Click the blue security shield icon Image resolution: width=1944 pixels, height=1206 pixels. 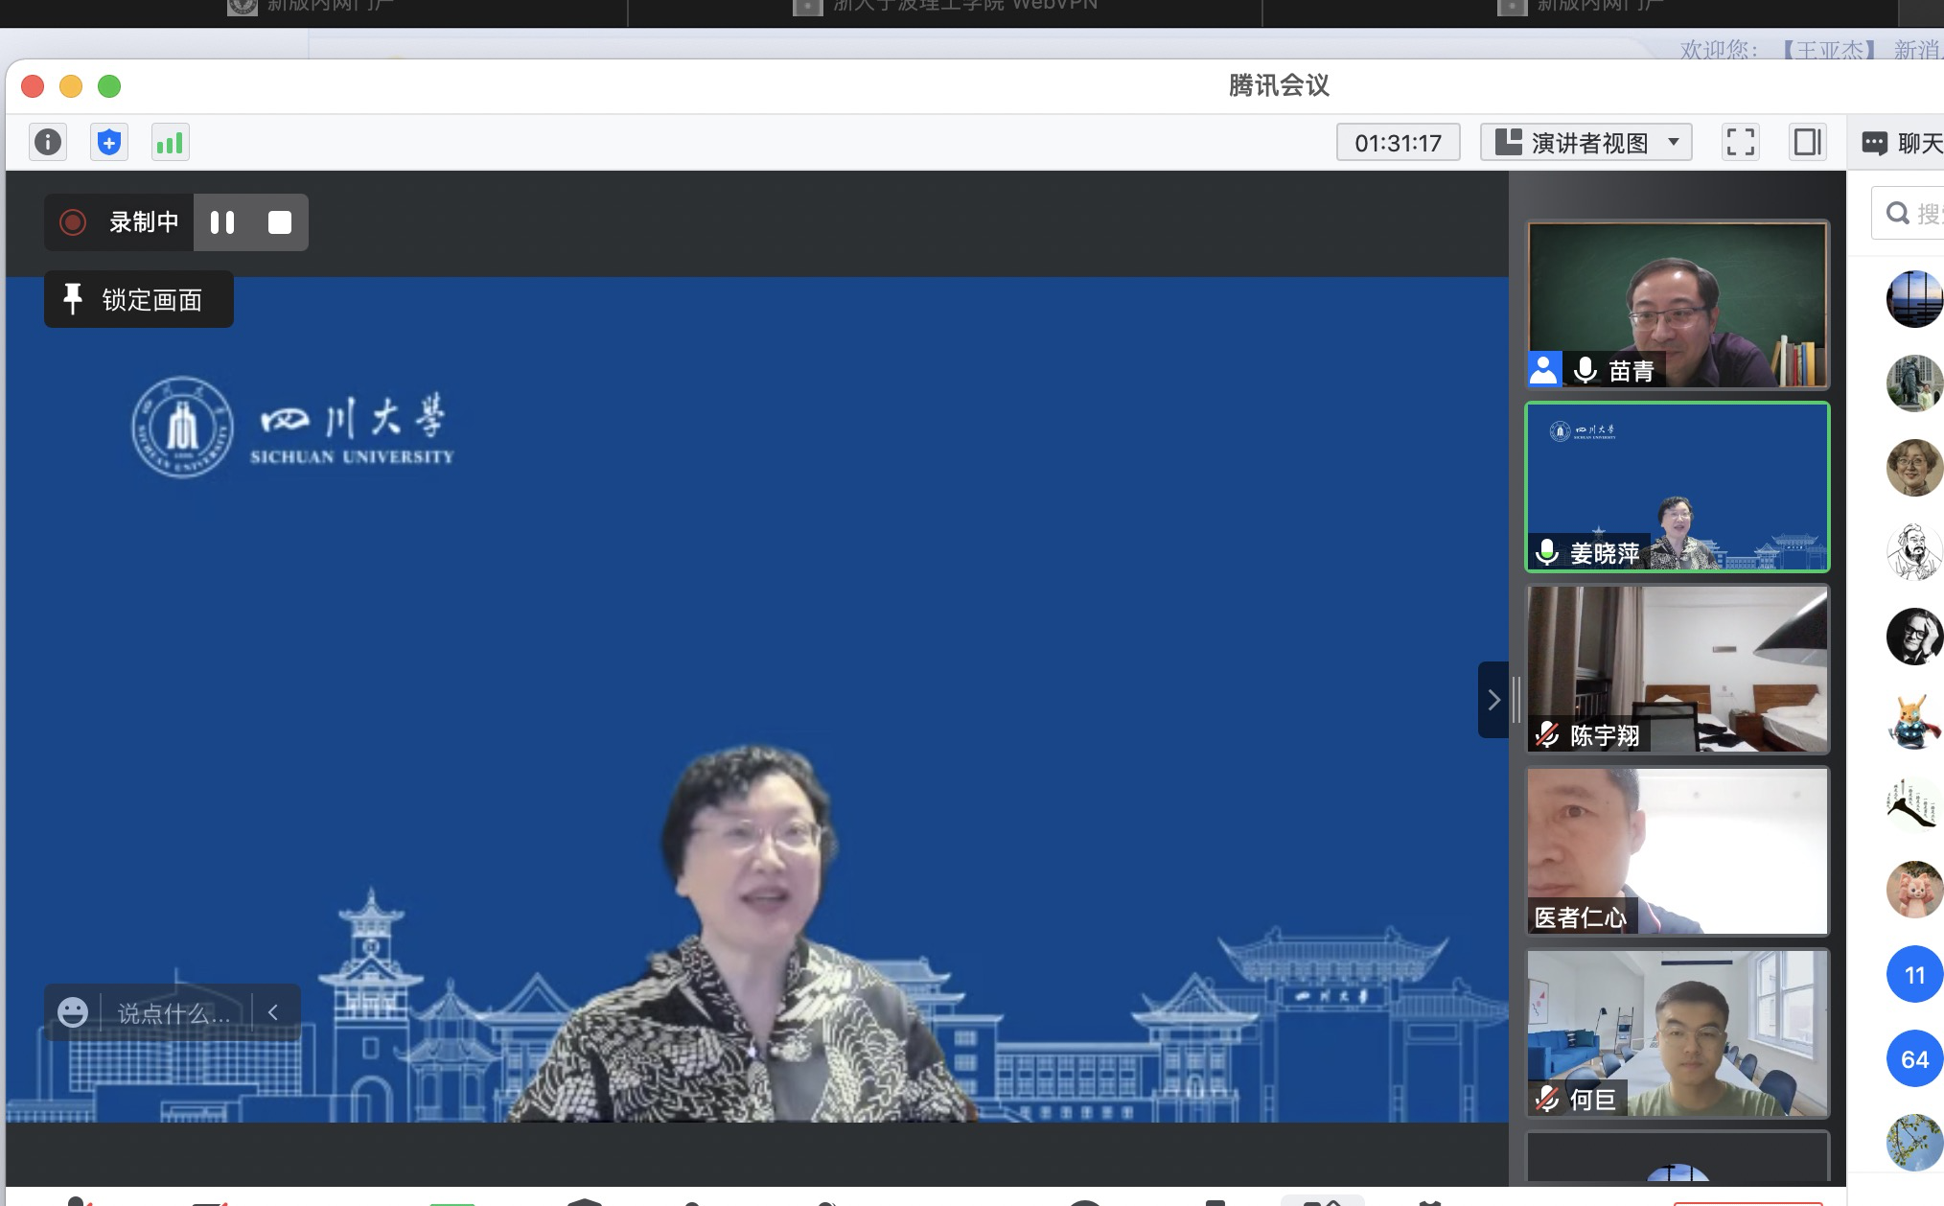(x=109, y=143)
